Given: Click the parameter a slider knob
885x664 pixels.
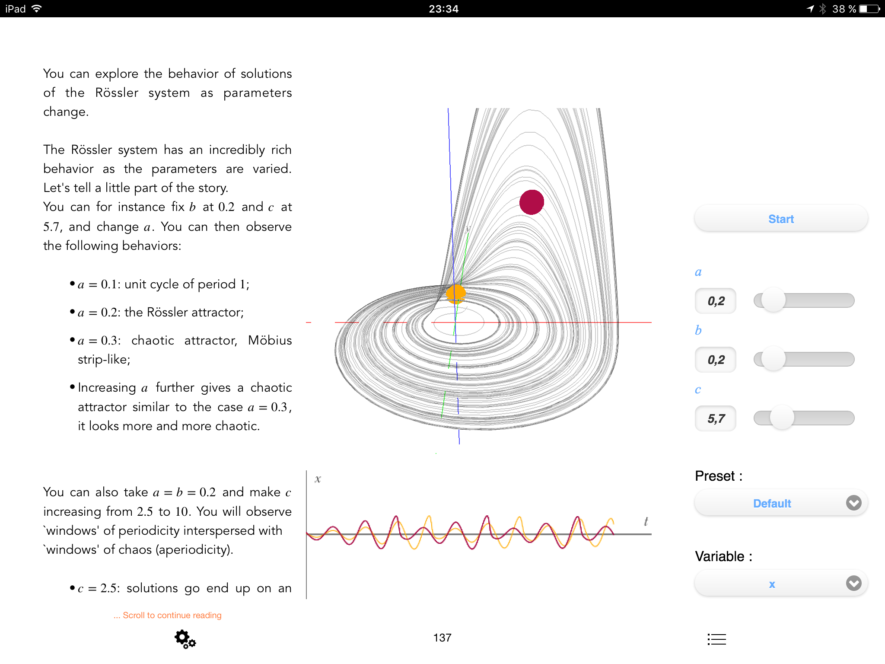Looking at the screenshot, I should coord(773,300).
